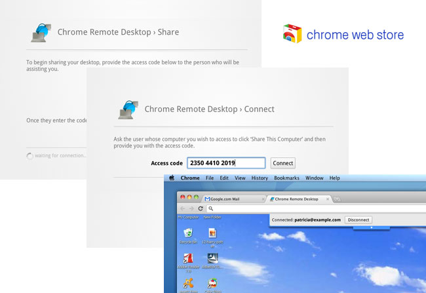This screenshot has height=293, width=426.
Task: Click the Reload button in the browser toolbar
Action: (x=201, y=208)
